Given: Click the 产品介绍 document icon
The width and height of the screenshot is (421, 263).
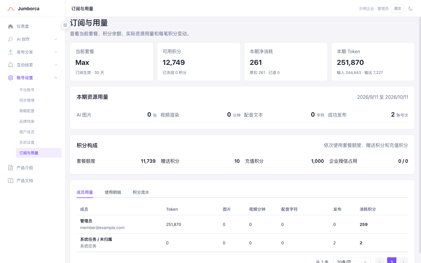Looking at the screenshot, I should [11, 168].
